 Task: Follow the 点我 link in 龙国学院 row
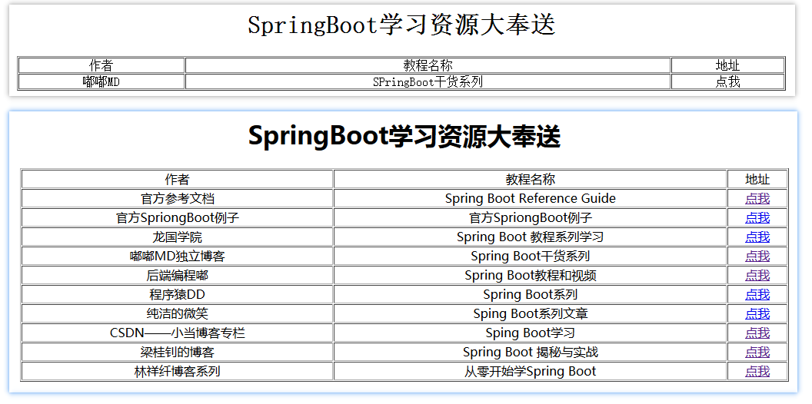point(757,237)
